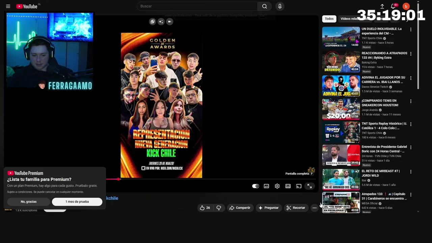The height and width of the screenshot is (243, 432).
Task: Click the sidebar page scrollbar
Action: point(418,46)
